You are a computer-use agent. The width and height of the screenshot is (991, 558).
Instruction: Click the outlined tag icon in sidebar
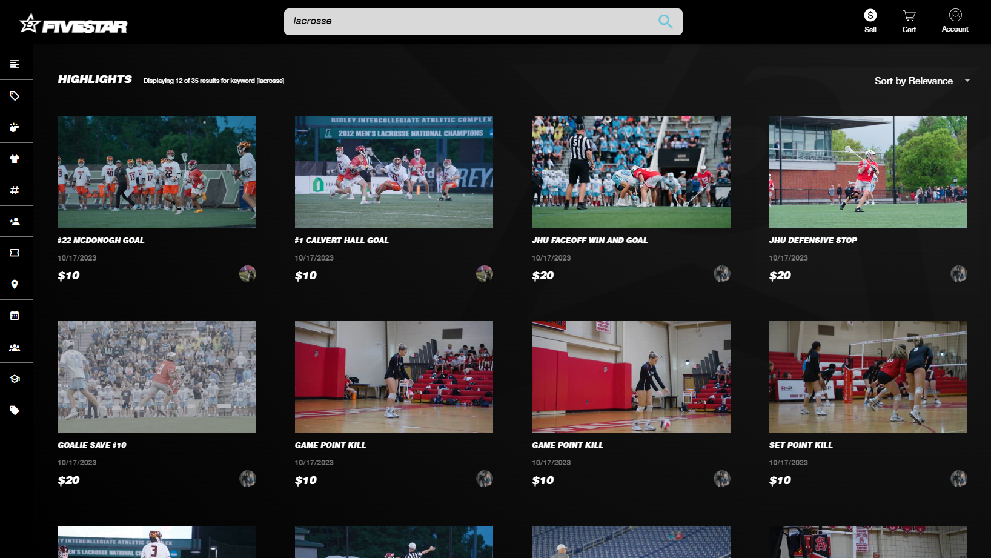click(x=15, y=96)
